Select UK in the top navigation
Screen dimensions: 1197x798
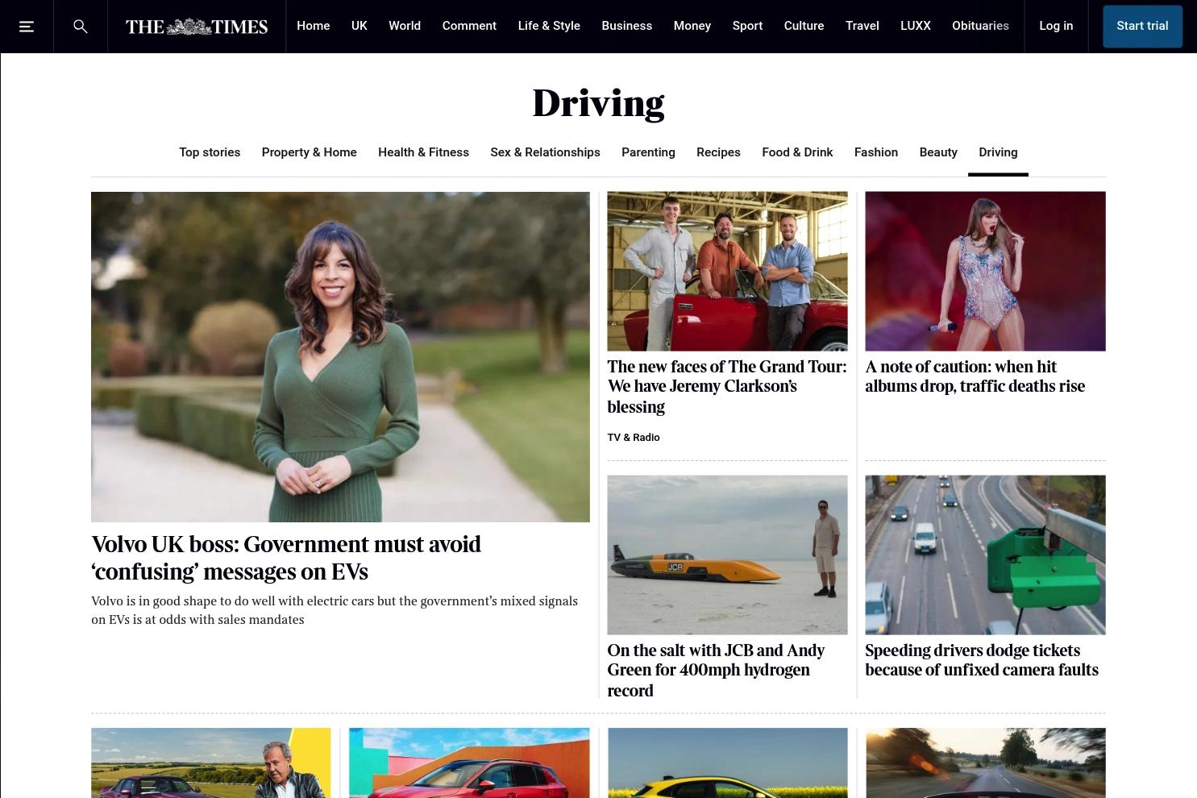click(x=360, y=26)
